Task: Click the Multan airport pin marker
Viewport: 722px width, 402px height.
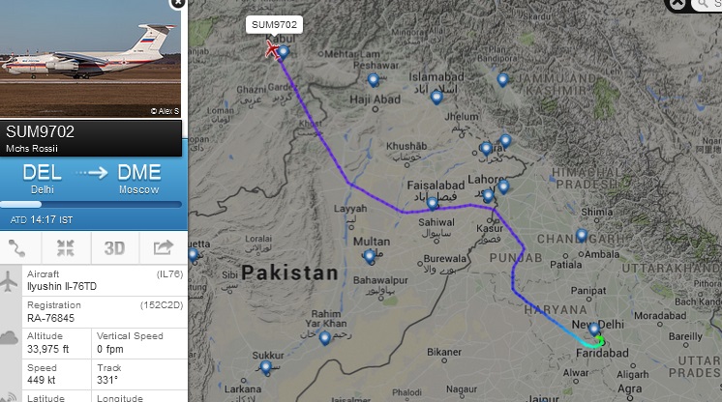Action: (x=370, y=257)
